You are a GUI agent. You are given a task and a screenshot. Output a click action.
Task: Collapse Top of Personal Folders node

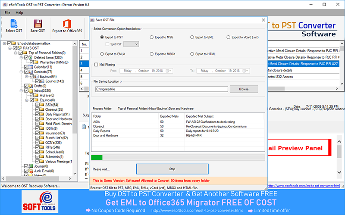(16, 53)
